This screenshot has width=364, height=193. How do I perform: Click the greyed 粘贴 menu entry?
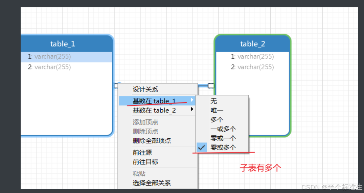pos(139,173)
